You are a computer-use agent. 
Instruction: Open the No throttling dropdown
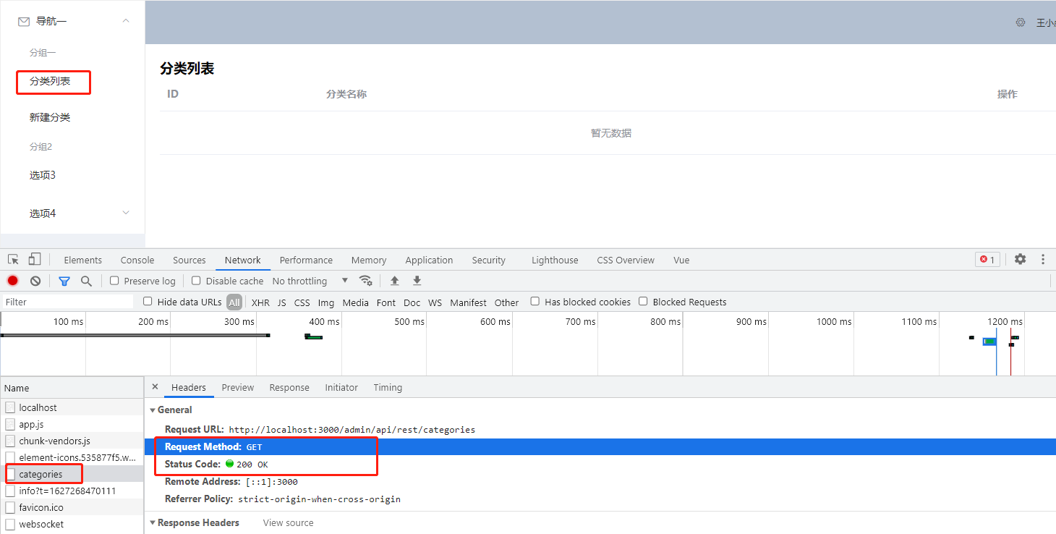point(310,281)
